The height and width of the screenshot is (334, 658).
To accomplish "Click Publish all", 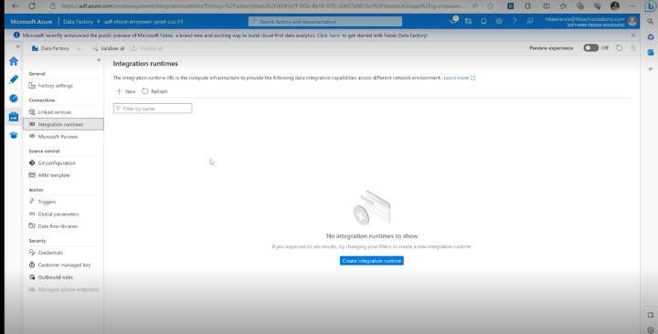I will point(147,48).
